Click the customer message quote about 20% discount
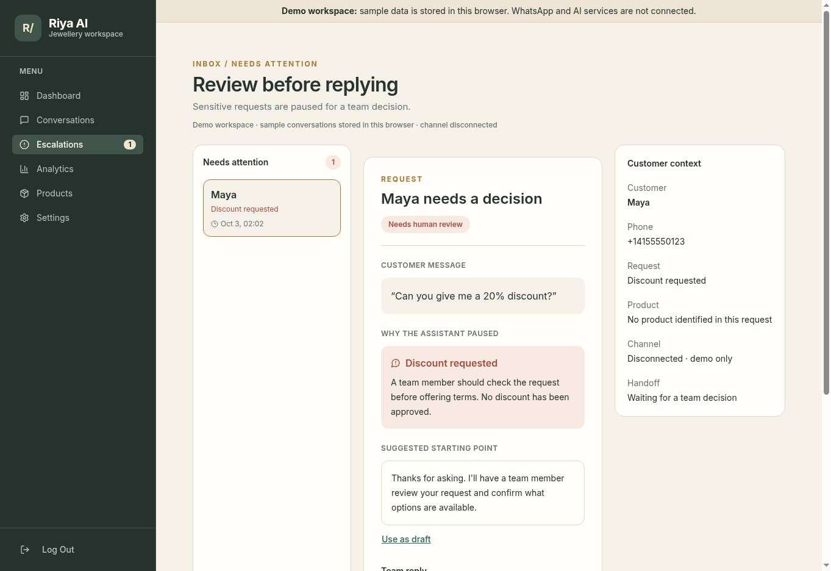The height and width of the screenshot is (571, 831). point(483,296)
